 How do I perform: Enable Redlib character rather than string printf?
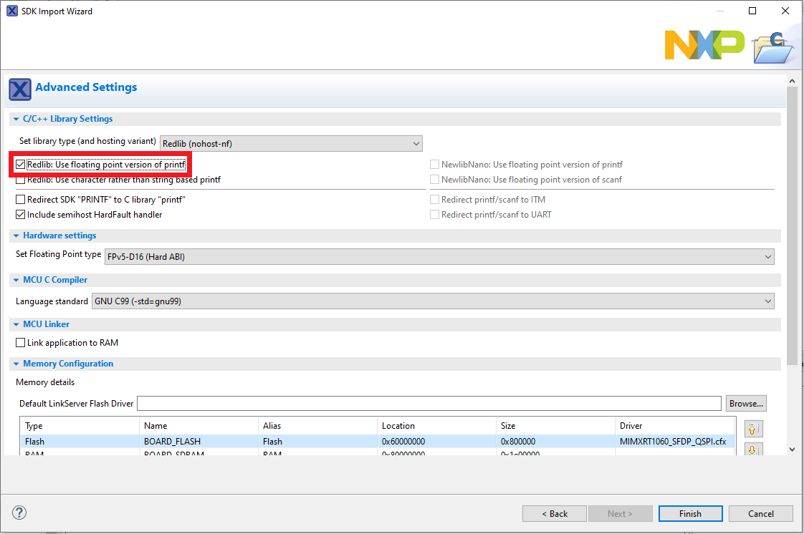point(21,180)
